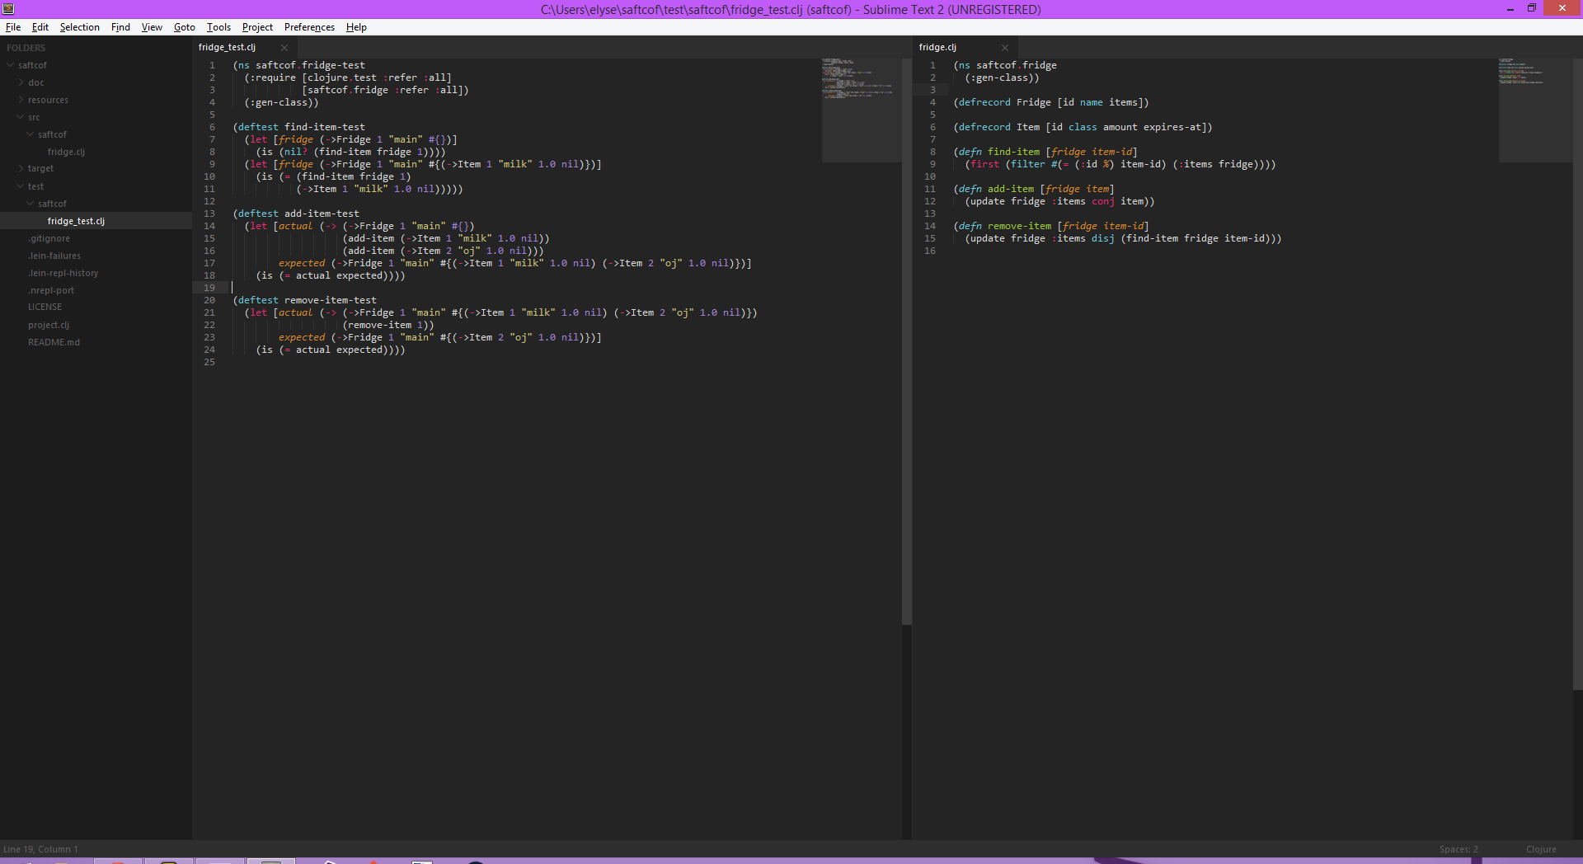Collapse the saftcof folder under src
The height and width of the screenshot is (864, 1583).
(x=31, y=134)
